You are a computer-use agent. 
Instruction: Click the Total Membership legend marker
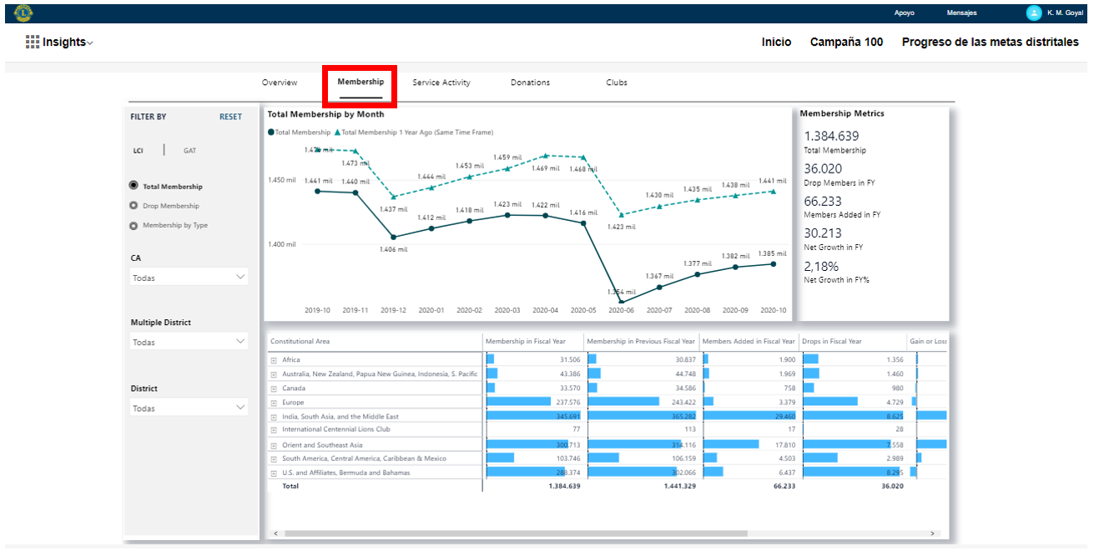tap(270, 133)
